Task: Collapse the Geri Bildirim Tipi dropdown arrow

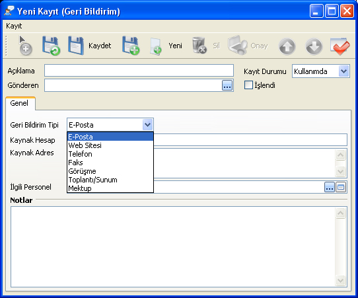Action: [x=147, y=125]
